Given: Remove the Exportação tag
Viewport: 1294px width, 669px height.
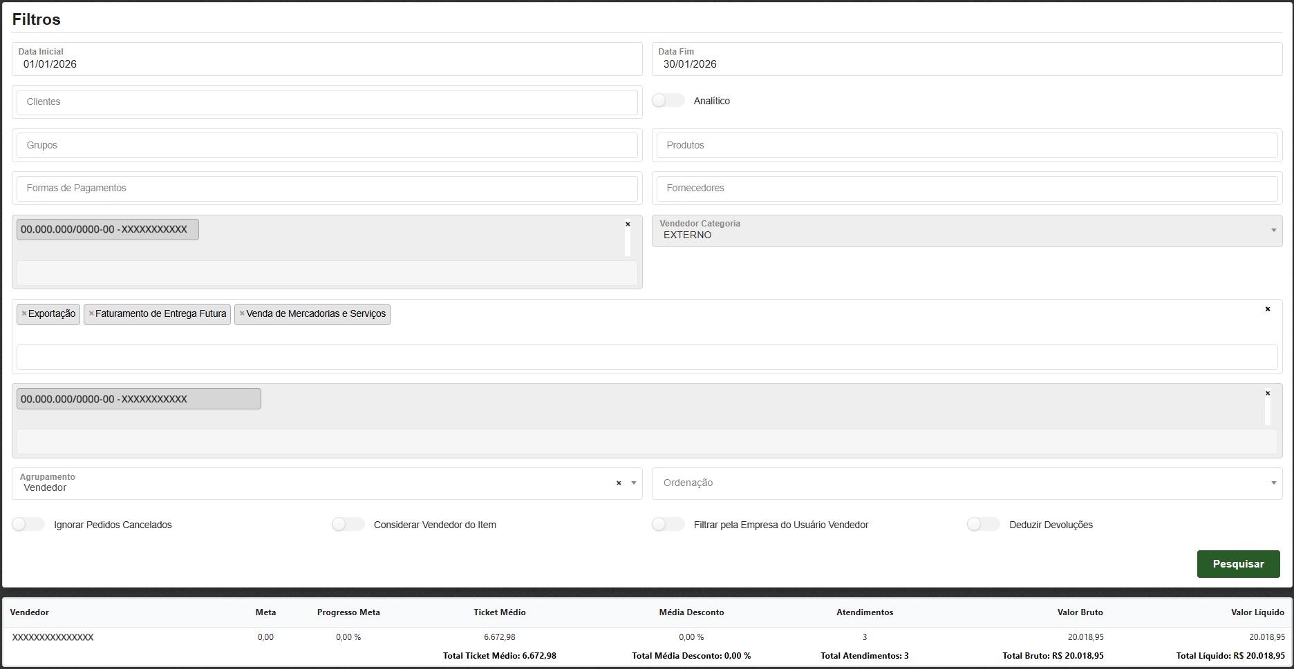Looking at the screenshot, I should 24,314.
